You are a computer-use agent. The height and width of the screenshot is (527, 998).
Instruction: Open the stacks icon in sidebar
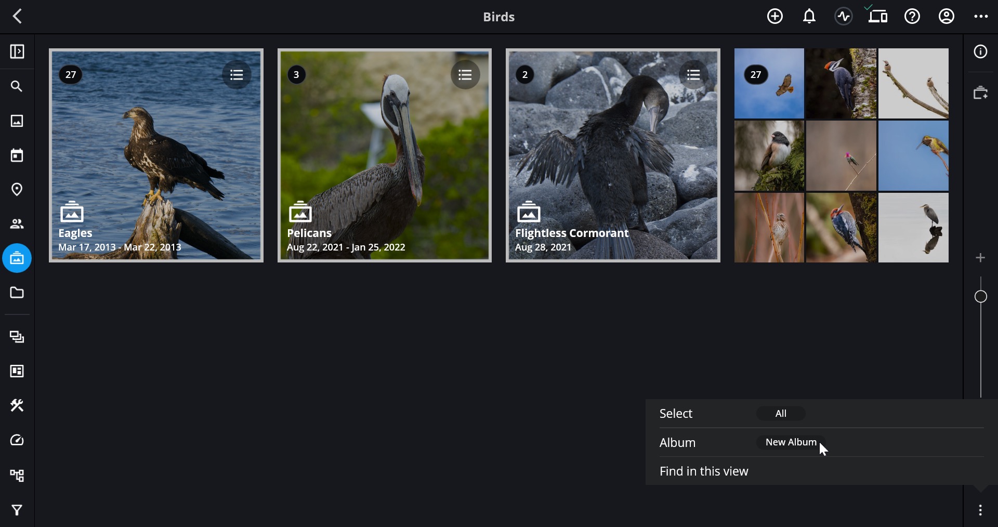pos(17,337)
